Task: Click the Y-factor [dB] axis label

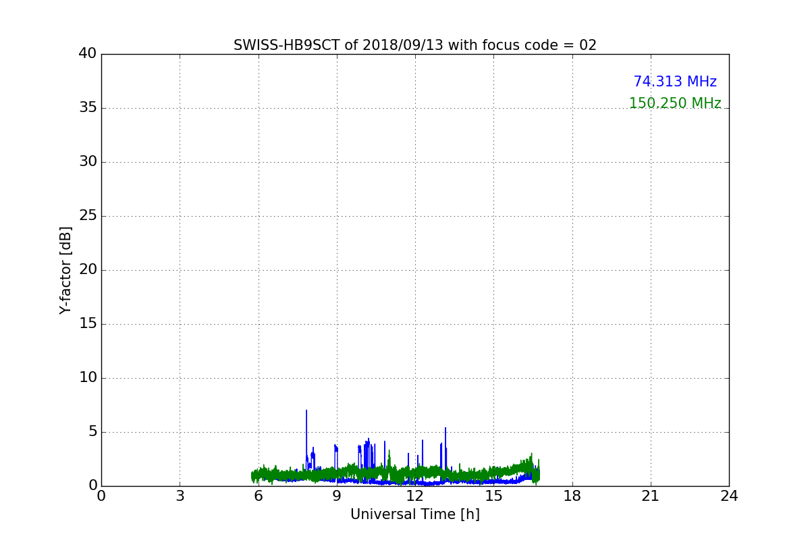Action: [65, 270]
